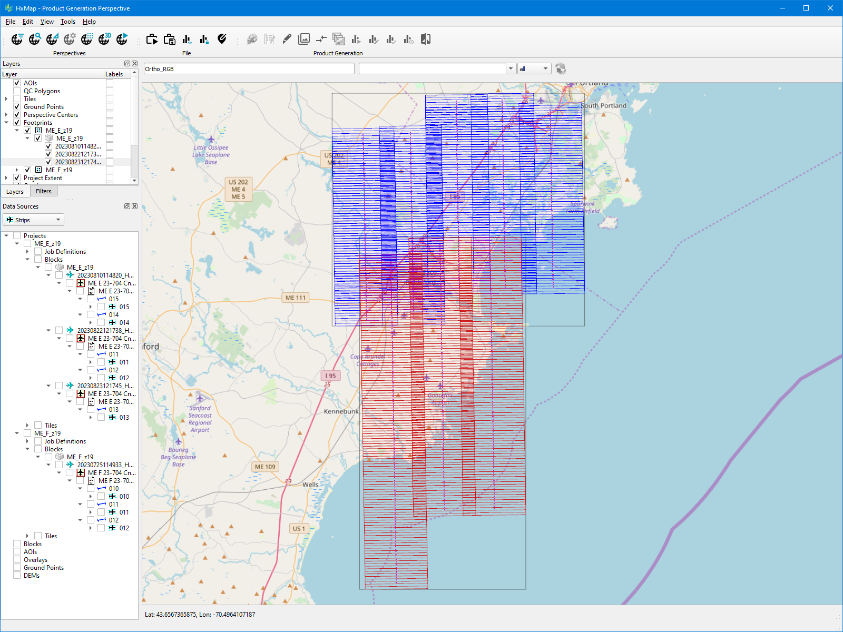
Task: Tick the Overlays checkbox in Data Sources
Action: [17, 560]
